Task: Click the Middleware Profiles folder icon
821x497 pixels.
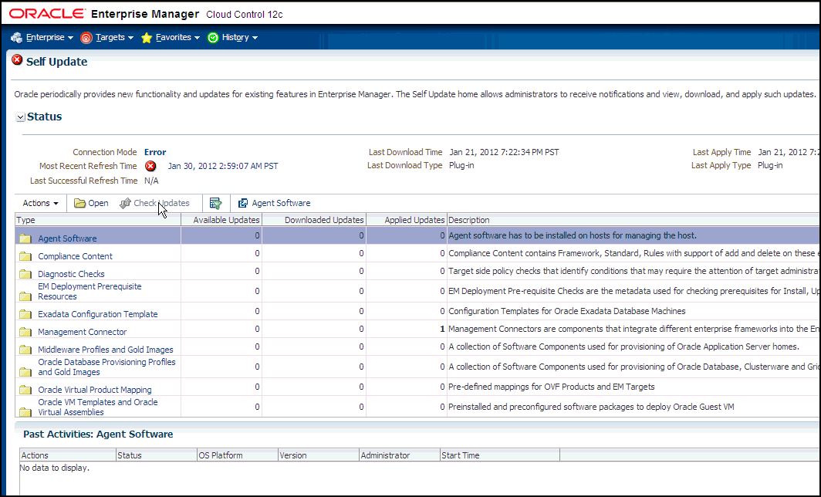Action: [25, 350]
